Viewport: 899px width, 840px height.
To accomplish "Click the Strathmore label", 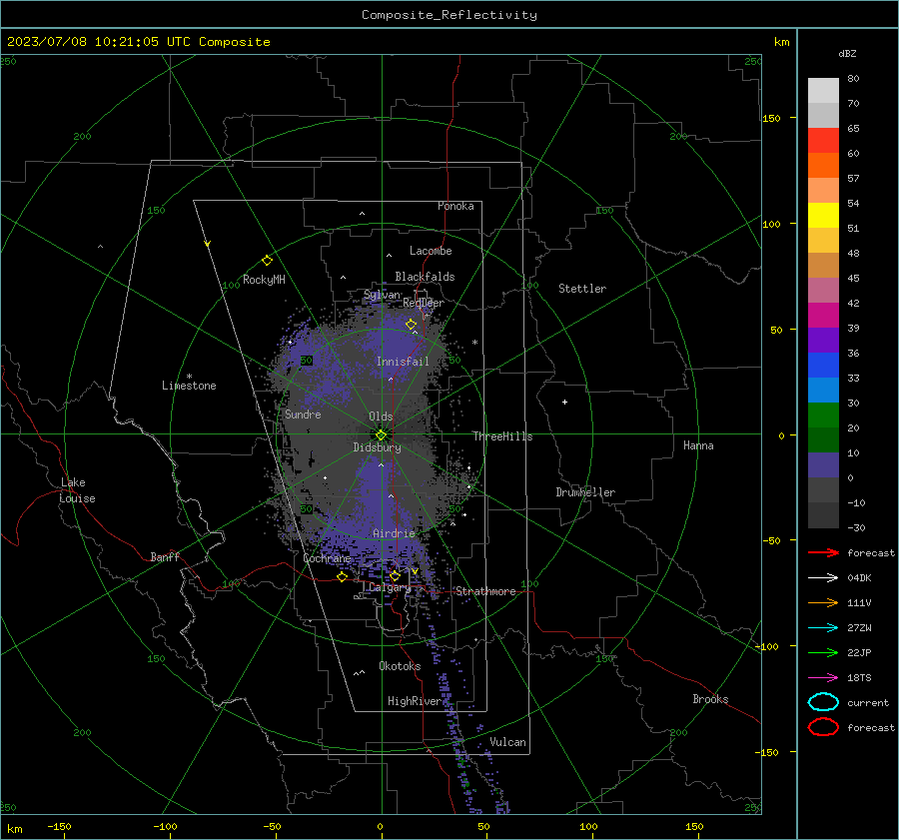I will [x=485, y=591].
